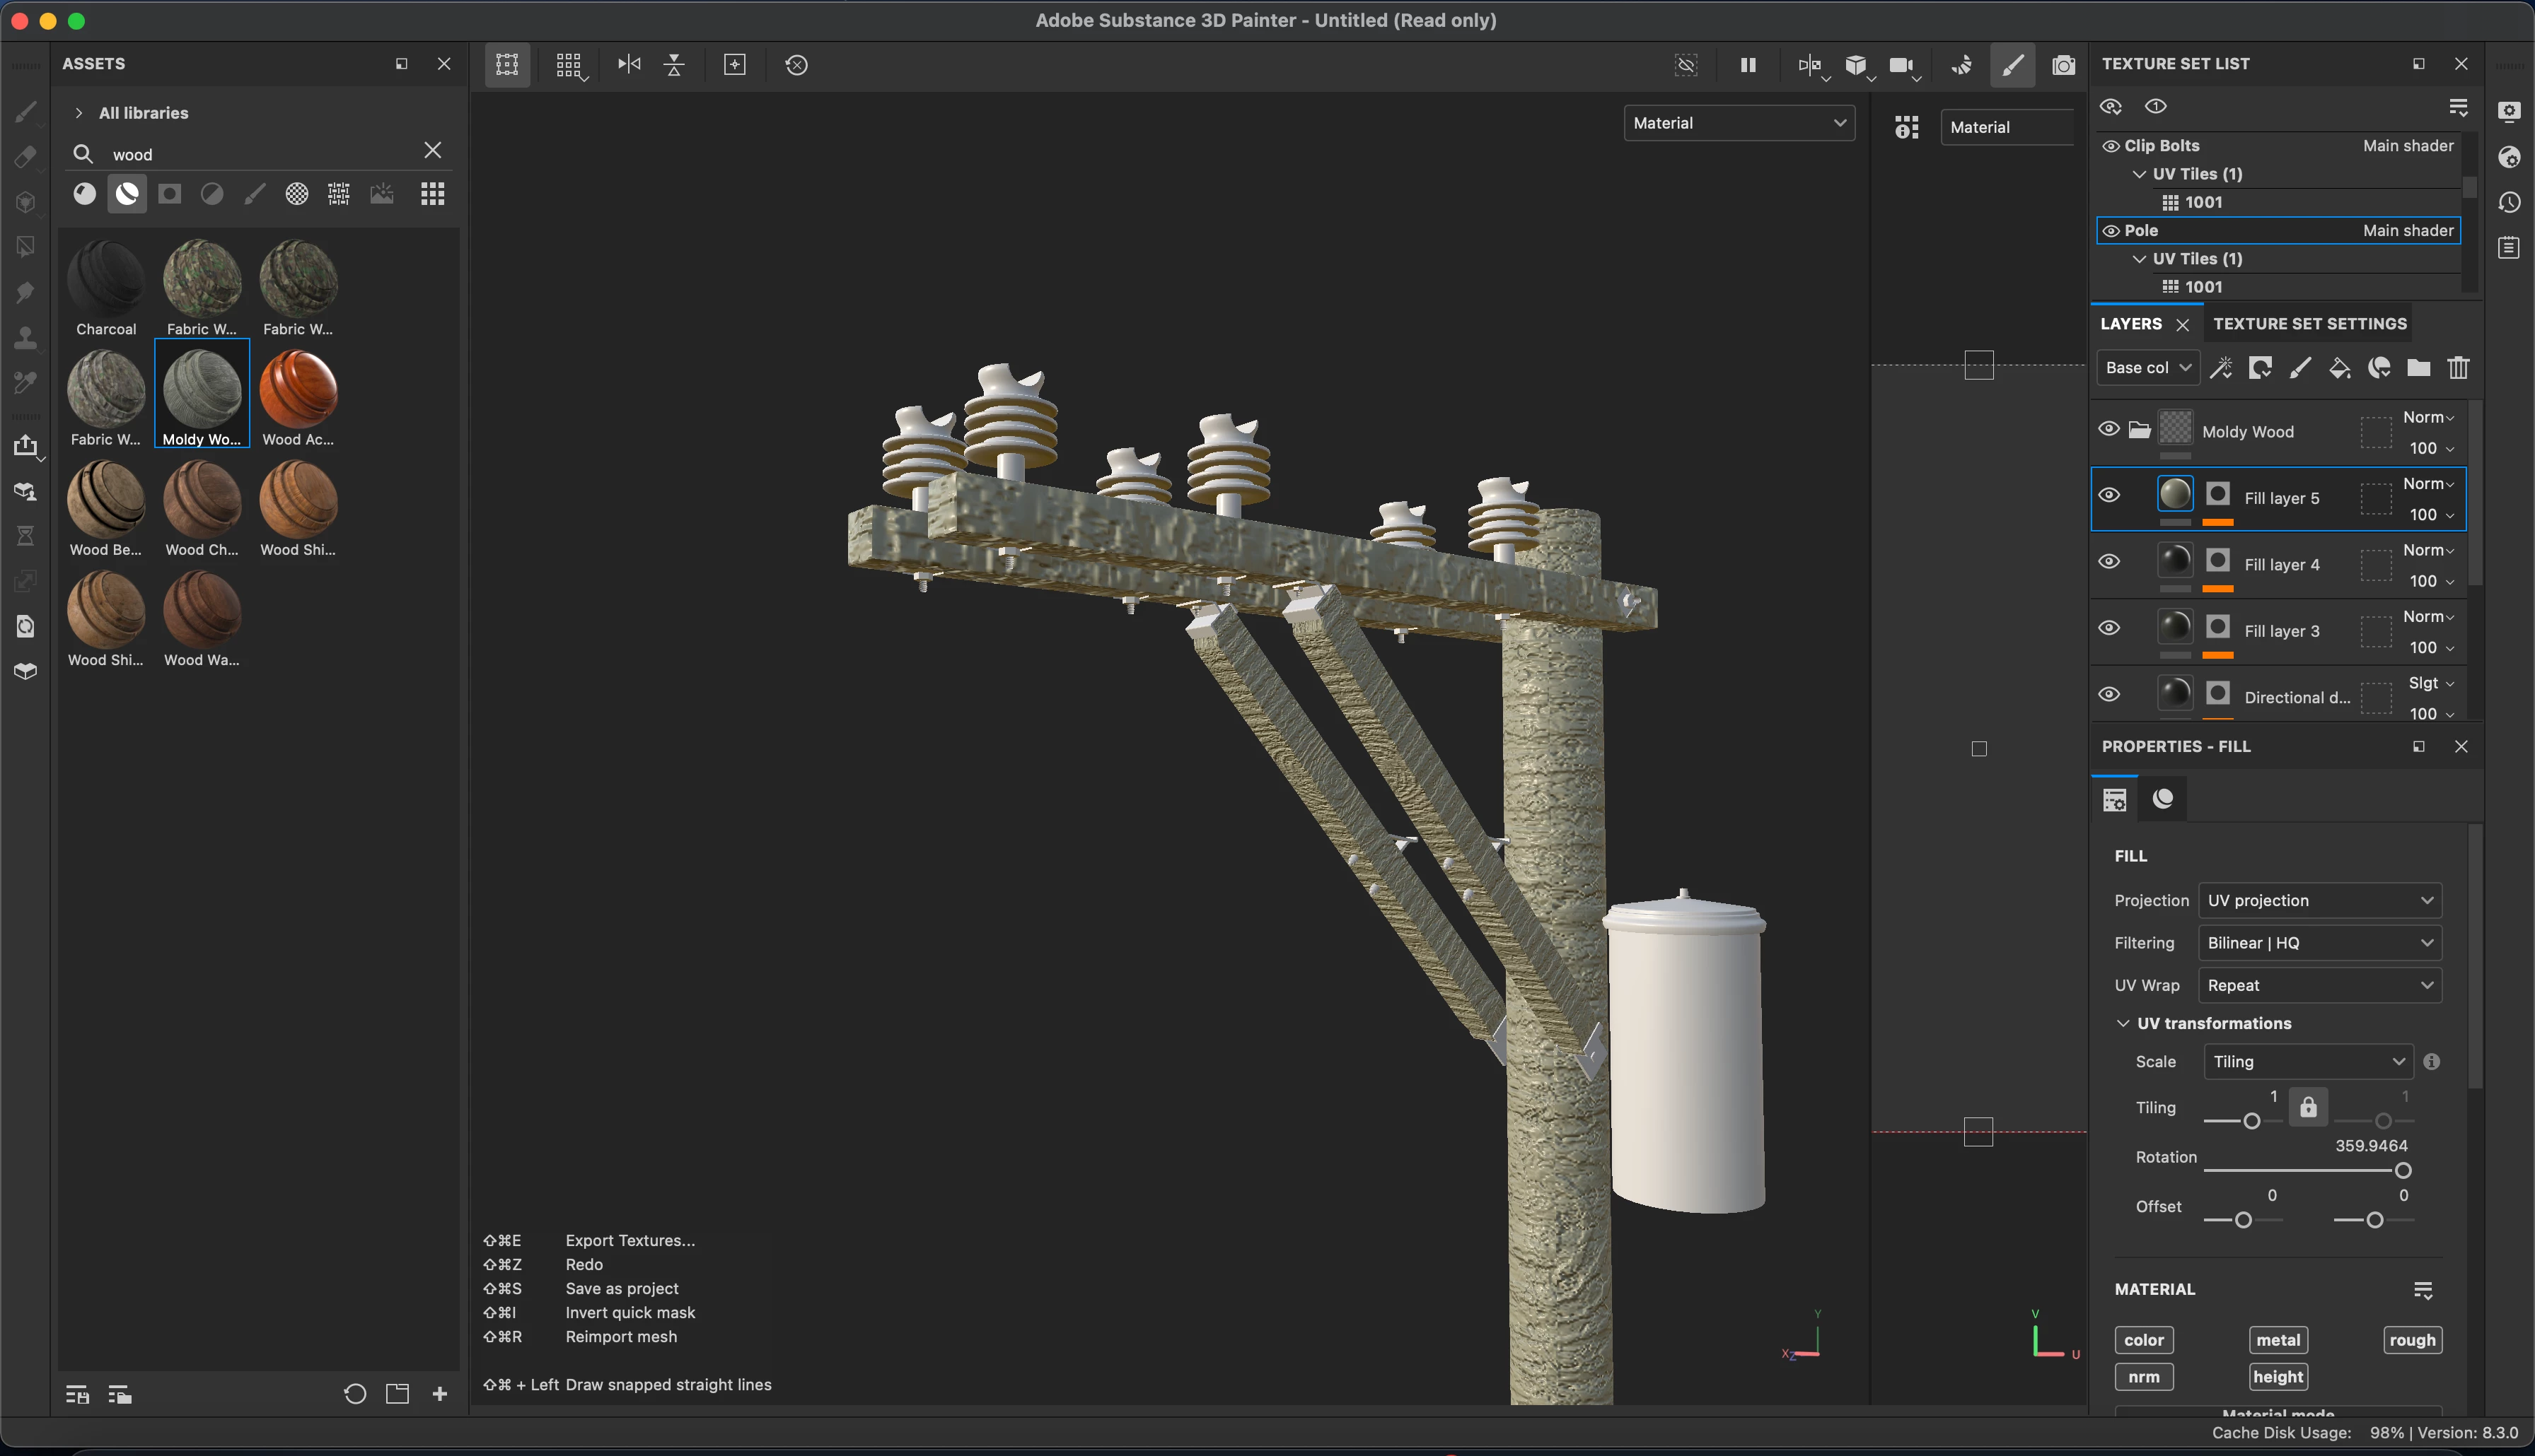Select Clip Bolts texture set
The image size is (2535, 1456).
2161,146
